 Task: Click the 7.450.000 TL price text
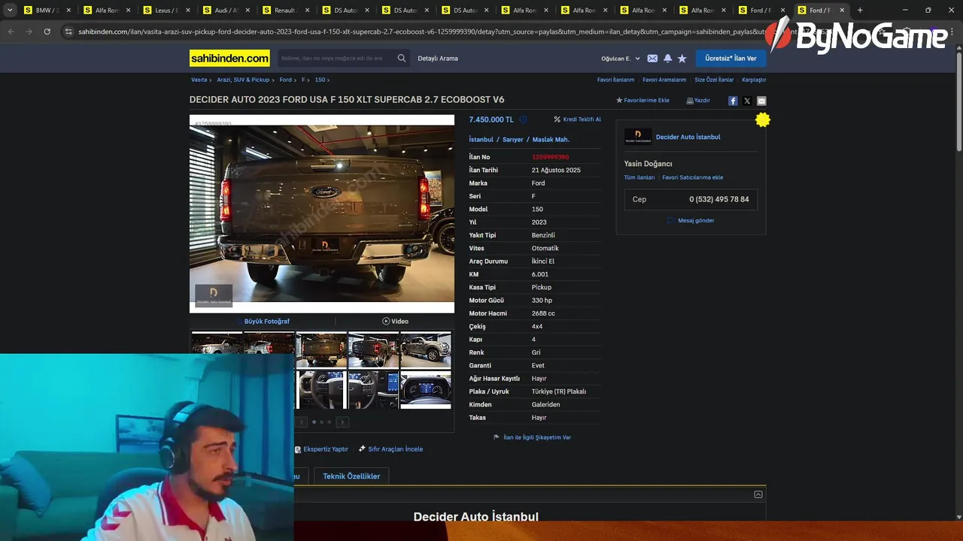click(491, 119)
